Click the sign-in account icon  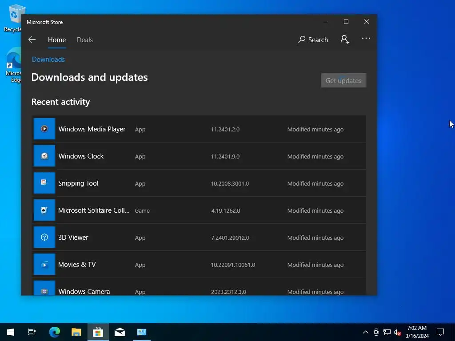point(345,40)
